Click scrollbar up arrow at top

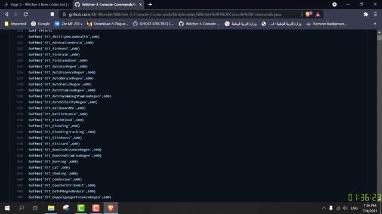point(380,32)
